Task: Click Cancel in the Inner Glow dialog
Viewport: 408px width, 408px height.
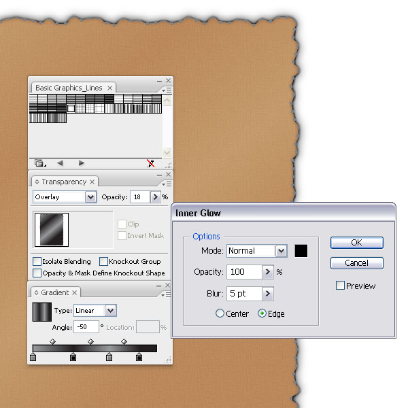Action: [357, 262]
